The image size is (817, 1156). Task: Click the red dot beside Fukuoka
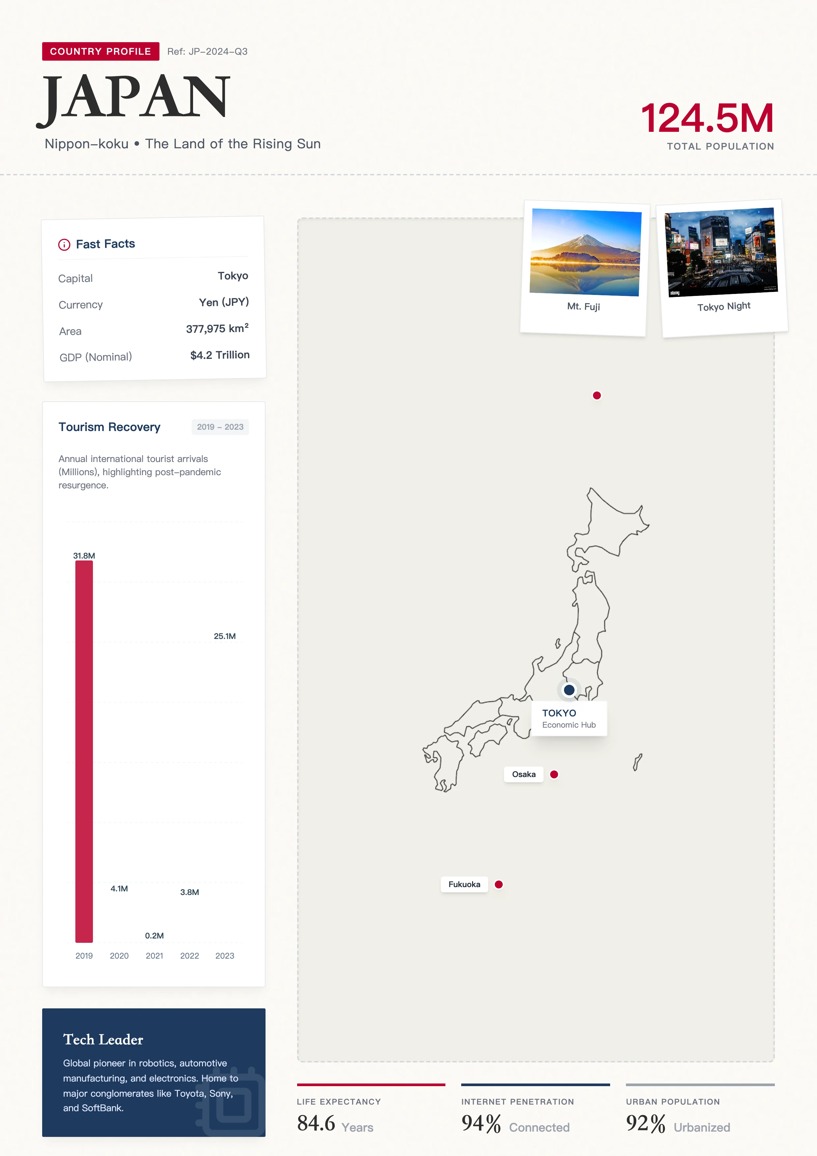tap(499, 884)
